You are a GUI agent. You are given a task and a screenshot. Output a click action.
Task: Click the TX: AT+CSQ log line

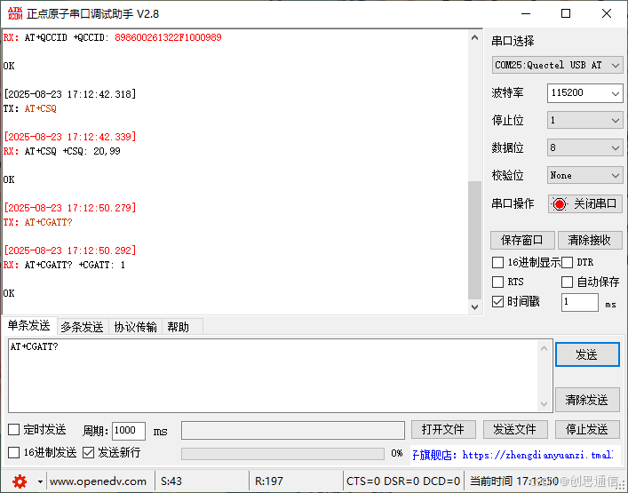[x=30, y=108]
